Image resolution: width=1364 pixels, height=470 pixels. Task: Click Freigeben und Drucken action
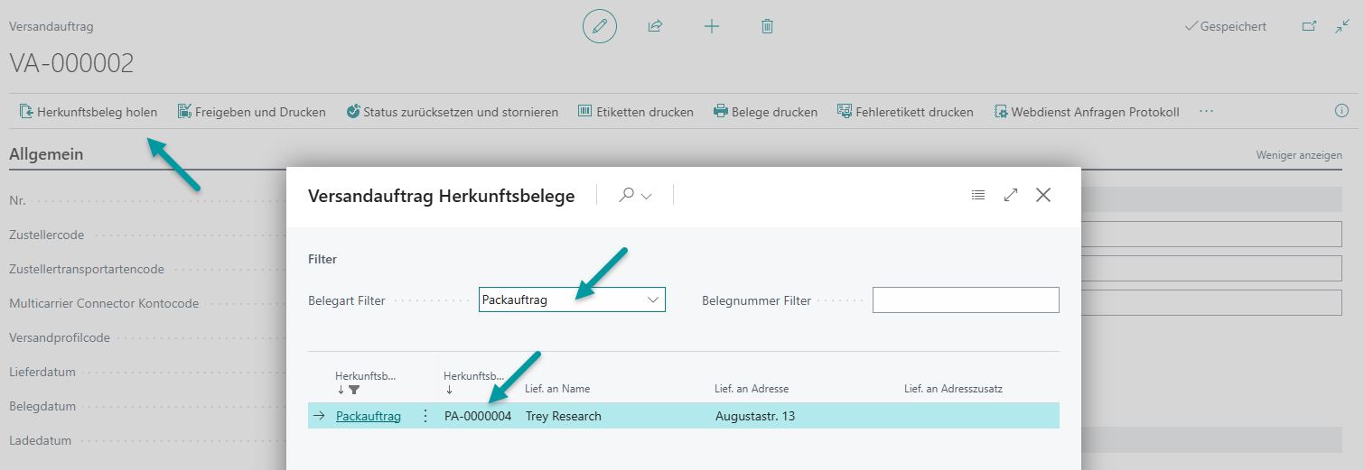(252, 112)
